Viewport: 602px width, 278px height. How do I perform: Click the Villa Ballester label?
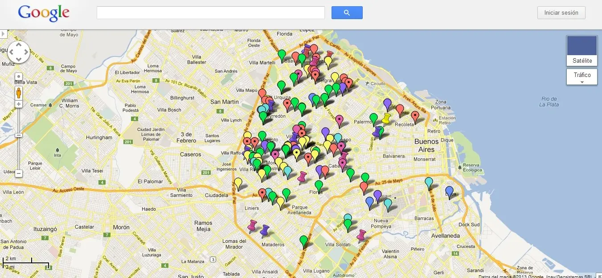pos(197,60)
